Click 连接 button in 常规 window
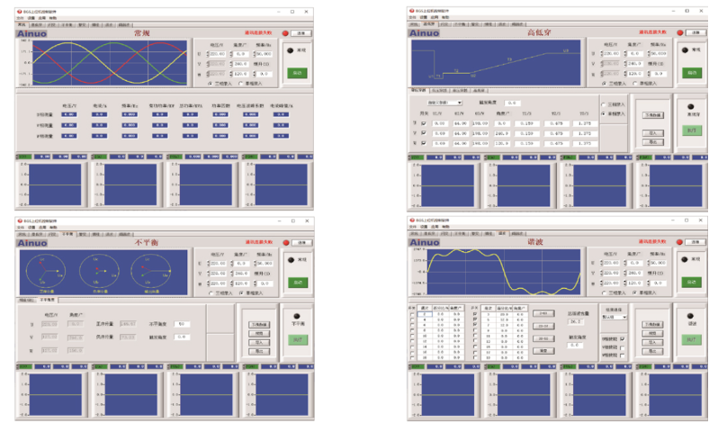Image resolution: width=718 pixels, height=432 pixels. 301,33
